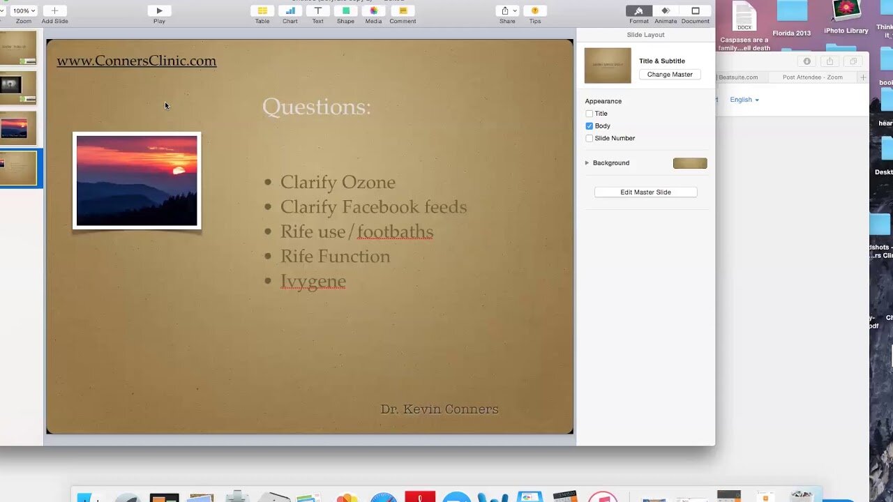
Task: Click the www.ConnersClinic.com link on slide
Action: coord(137,61)
